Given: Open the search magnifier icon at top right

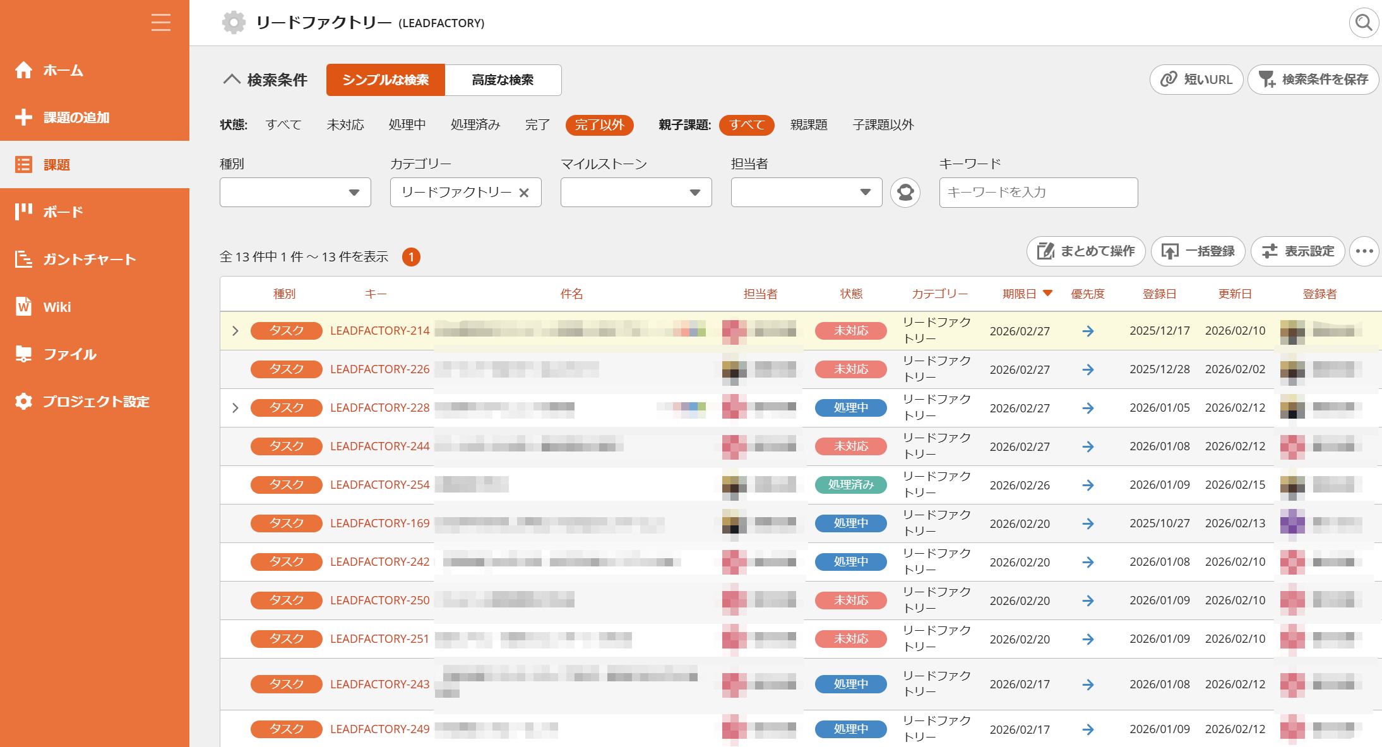Looking at the screenshot, I should [x=1364, y=23].
